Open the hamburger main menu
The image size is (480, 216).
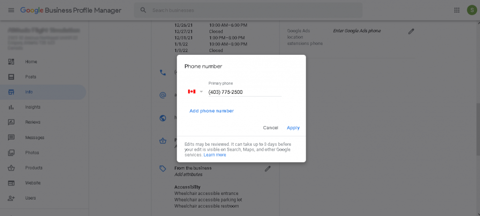pyautogui.click(x=11, y=10)
